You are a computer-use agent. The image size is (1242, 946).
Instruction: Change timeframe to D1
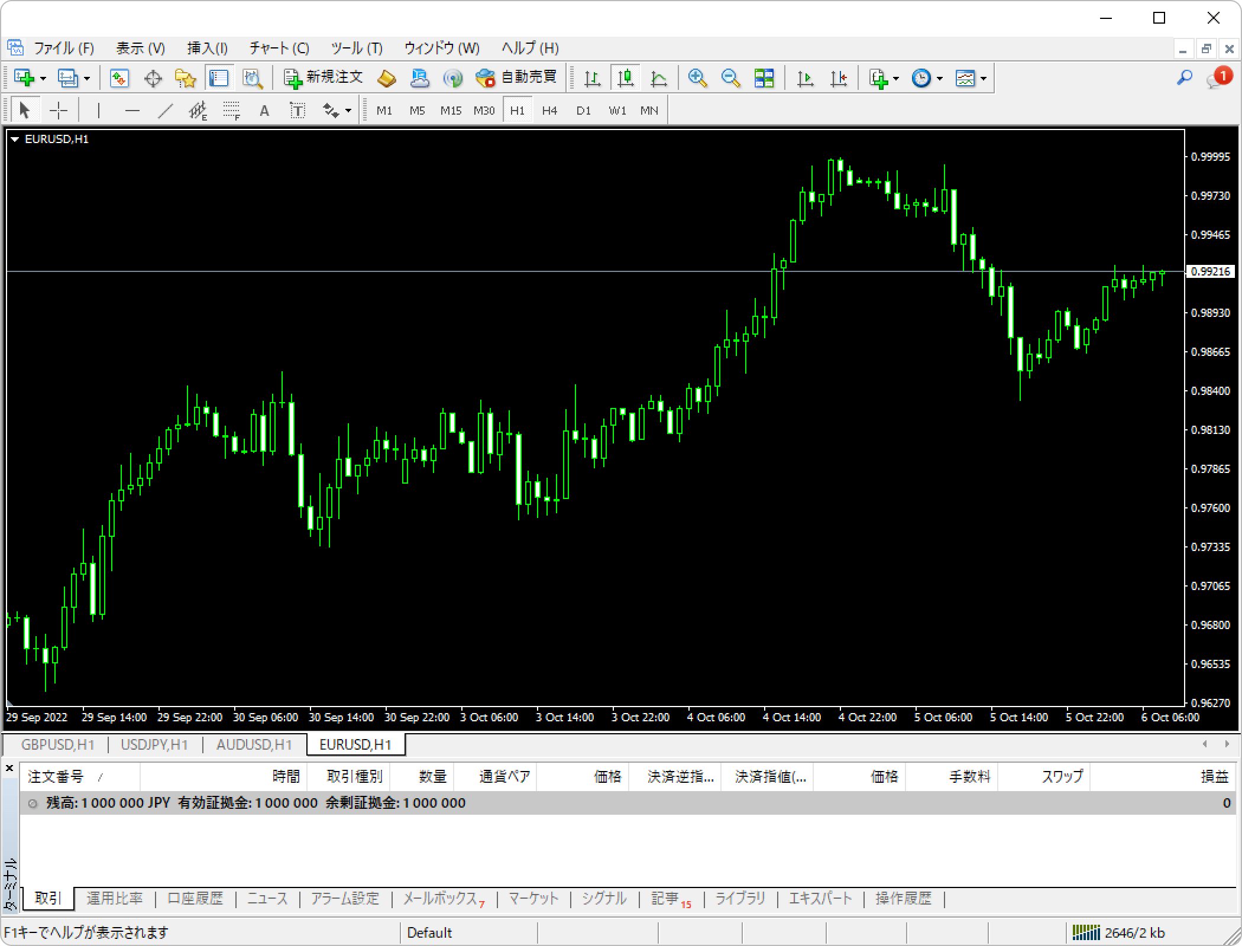click(583, 110)
